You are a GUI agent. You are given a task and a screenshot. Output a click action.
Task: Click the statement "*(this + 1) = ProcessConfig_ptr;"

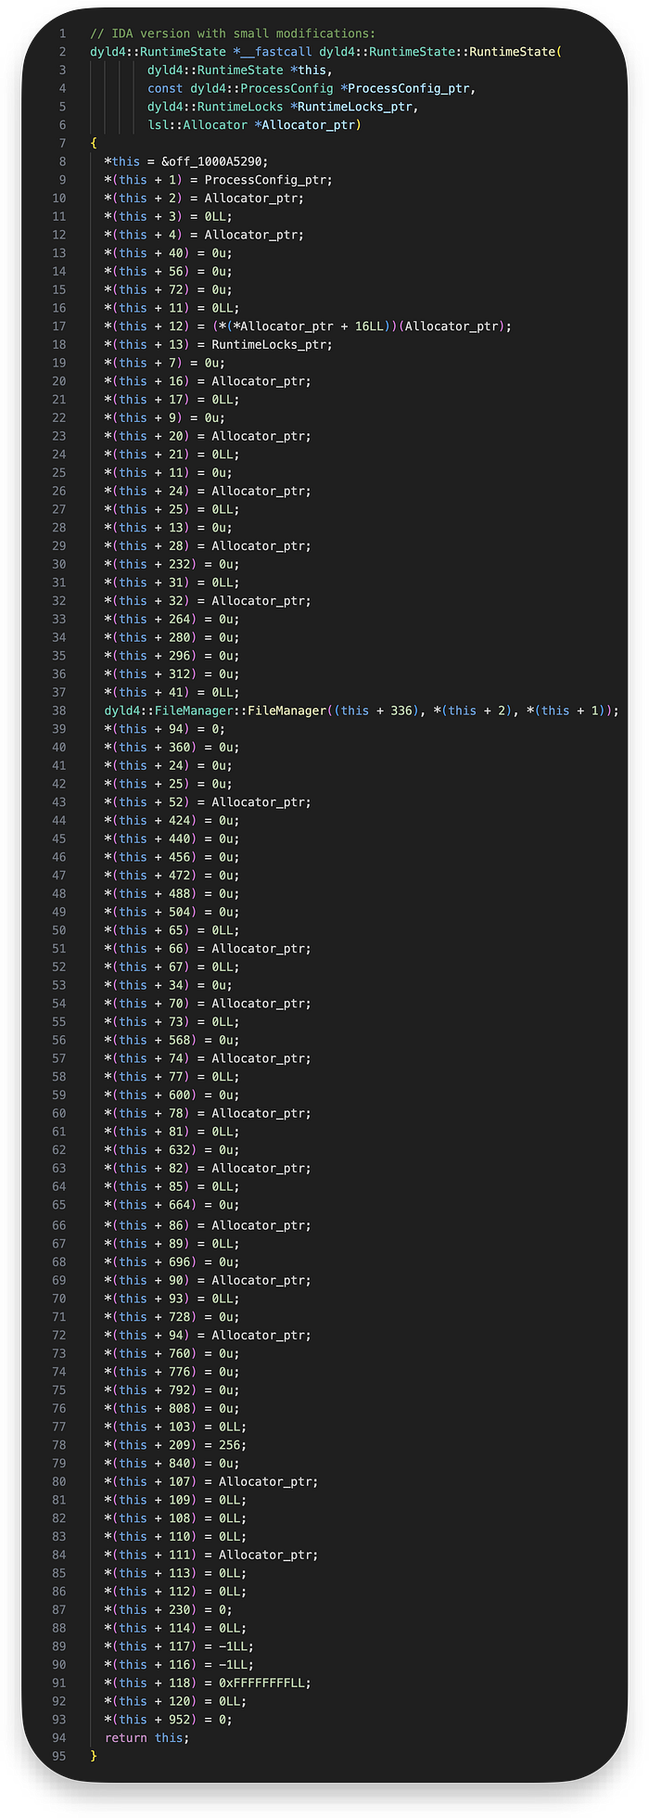tap(218, 180)
